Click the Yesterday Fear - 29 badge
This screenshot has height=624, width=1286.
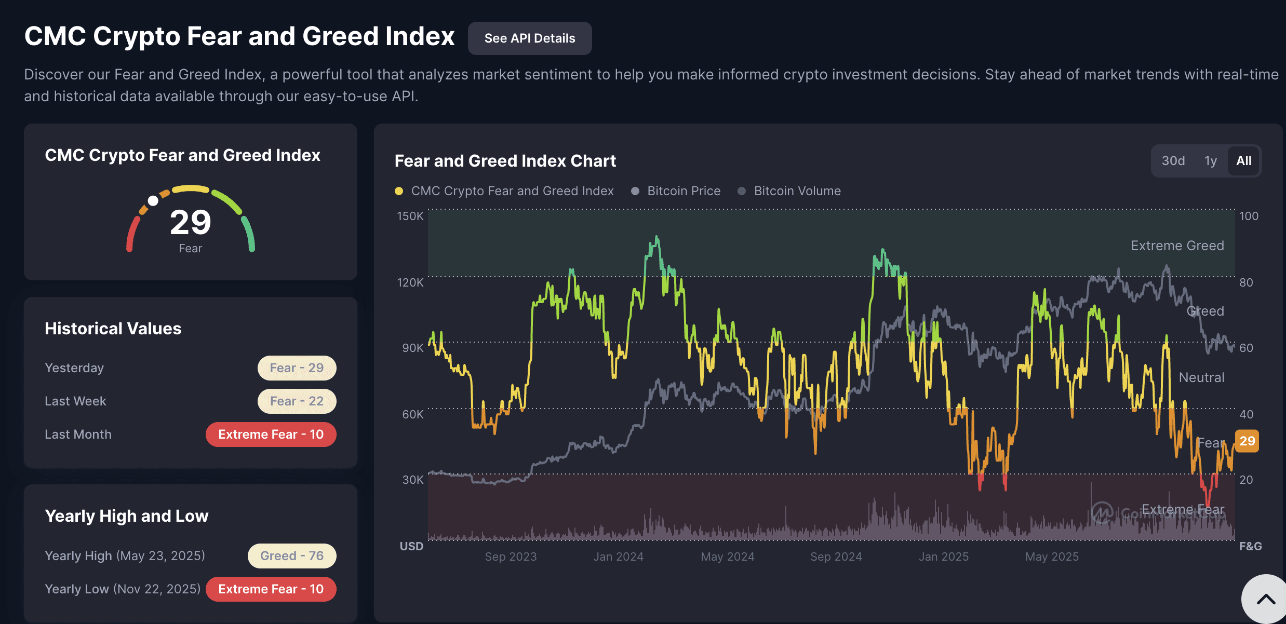(297, 368)
